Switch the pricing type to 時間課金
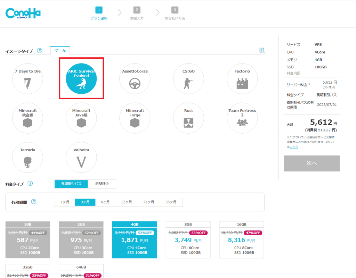 [x=102, y=184]
